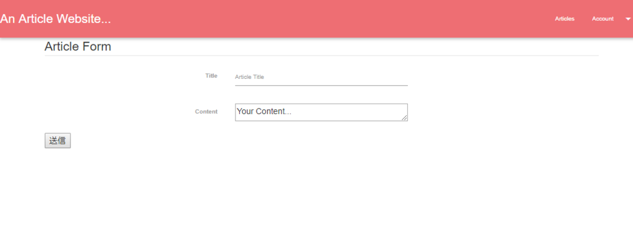Open the Articles navigation link

point(564,19)
